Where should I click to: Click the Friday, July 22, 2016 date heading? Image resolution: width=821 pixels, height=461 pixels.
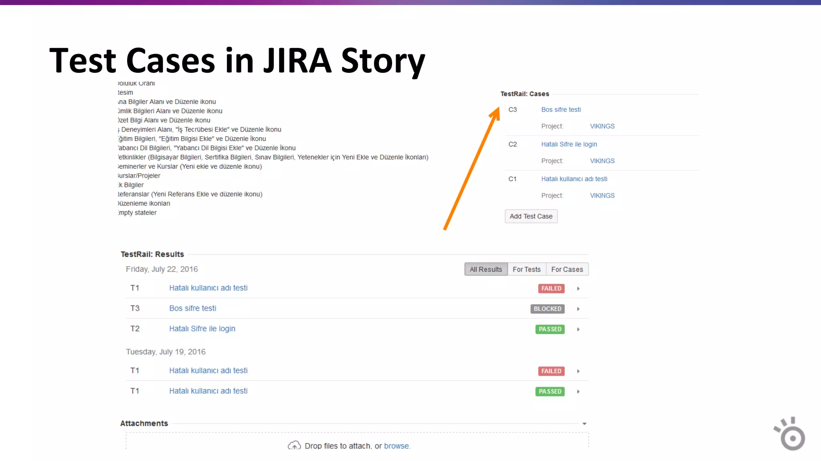(x=162, y=269)
